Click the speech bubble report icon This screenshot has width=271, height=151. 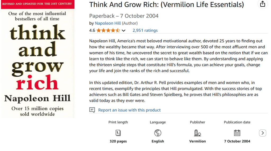pyautogui.click(x=92, y=110)
